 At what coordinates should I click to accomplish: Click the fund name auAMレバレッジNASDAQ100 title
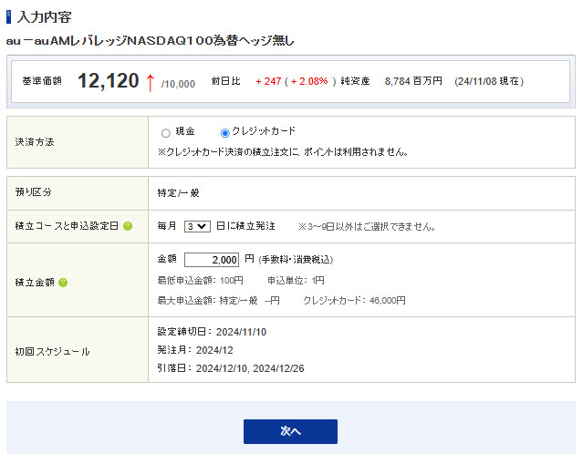pyautogui.click(x=151, y=41)
